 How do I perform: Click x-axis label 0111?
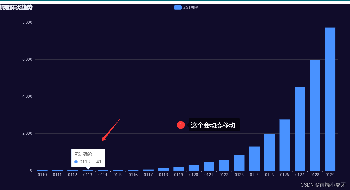[x=57, y=175]
